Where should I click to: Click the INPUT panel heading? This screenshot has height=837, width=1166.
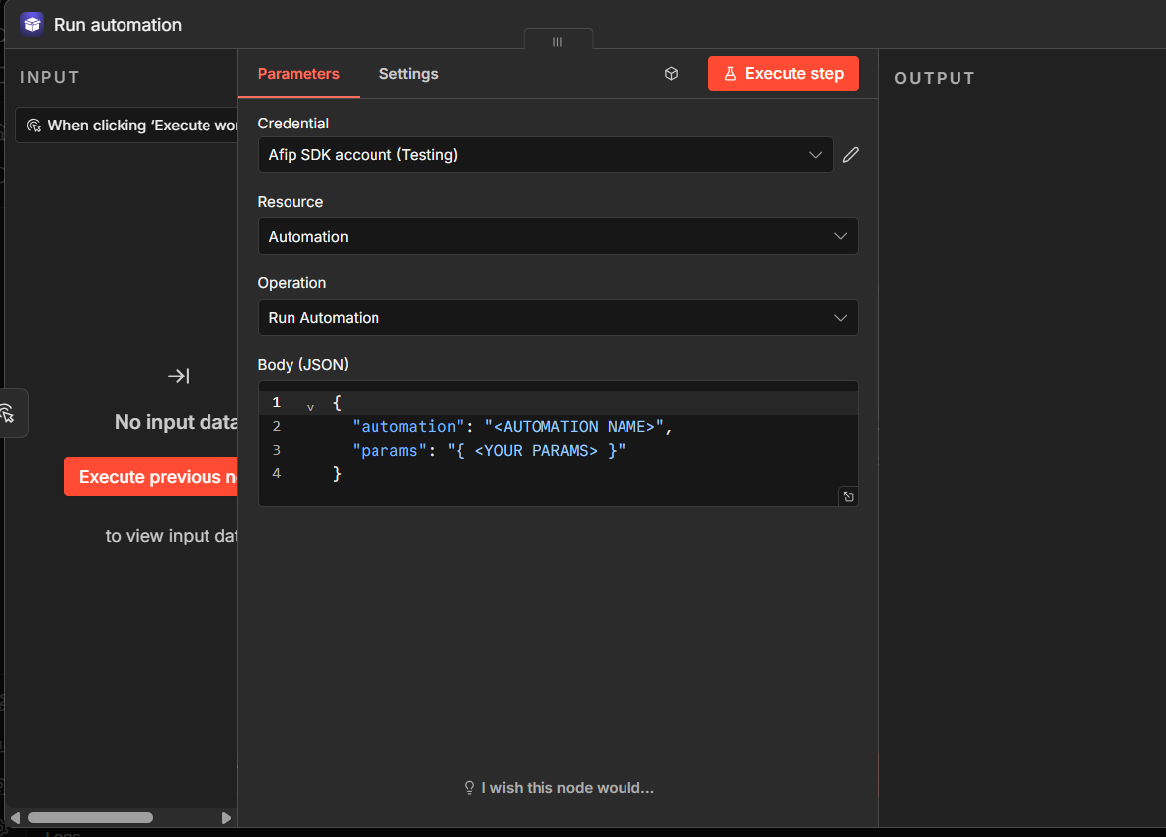49,77
